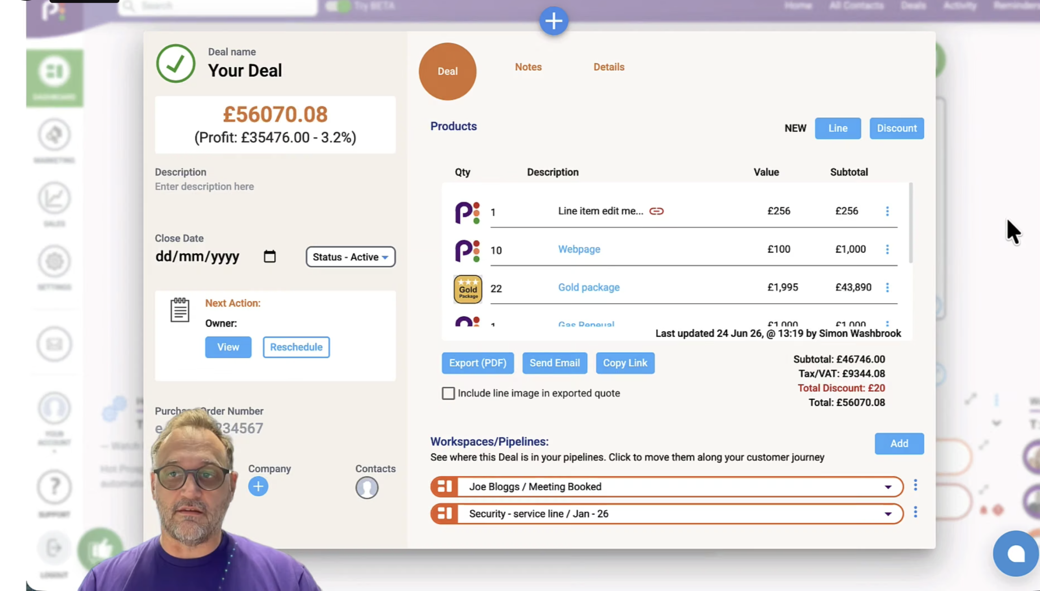The width and height of the screenshot is (1040, 591).
Task: Click the £43,890 subtotal cell
Action: (853, 287)
